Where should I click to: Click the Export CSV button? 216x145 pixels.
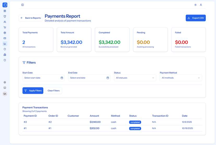pyautogui.click(x=196, y=18)
